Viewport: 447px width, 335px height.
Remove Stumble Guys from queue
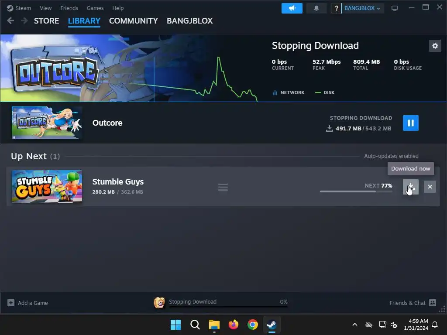pos(430,187)
